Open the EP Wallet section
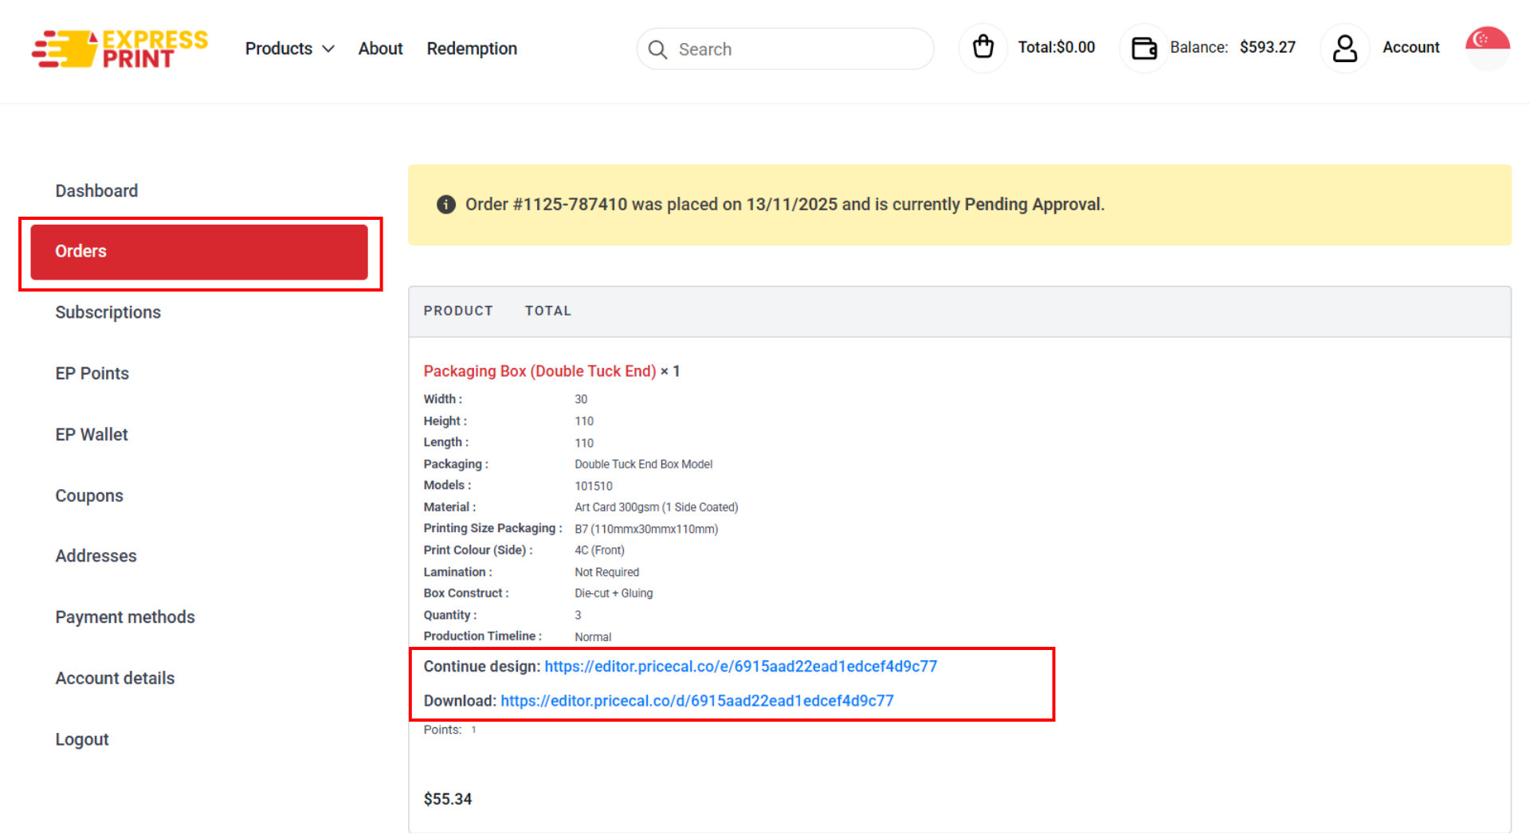The height and width of the screenshot is (834, 1530). [x=92, y=435]
